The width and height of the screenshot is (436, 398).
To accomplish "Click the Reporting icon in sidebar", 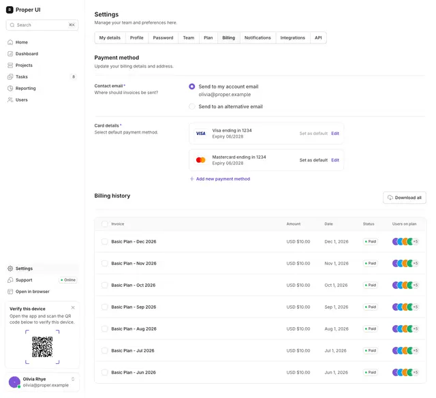I will click(10, 88).
